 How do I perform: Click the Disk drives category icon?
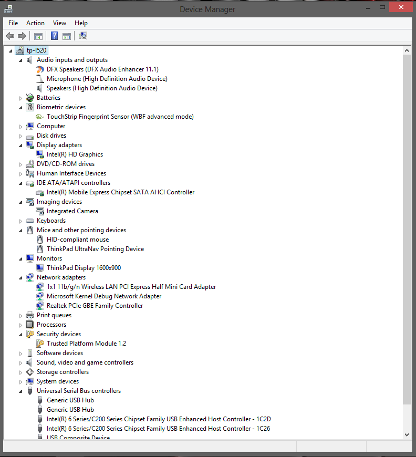30,136
